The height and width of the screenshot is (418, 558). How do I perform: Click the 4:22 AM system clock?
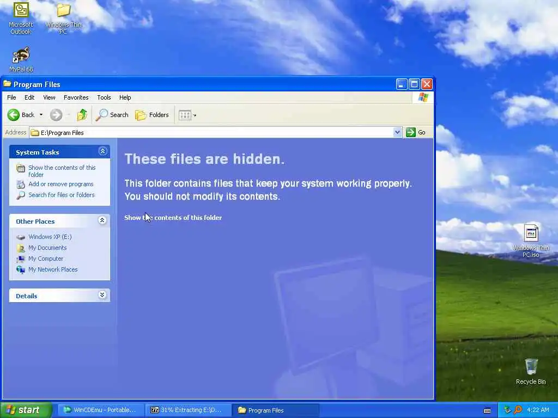click(x=538, y=410)
